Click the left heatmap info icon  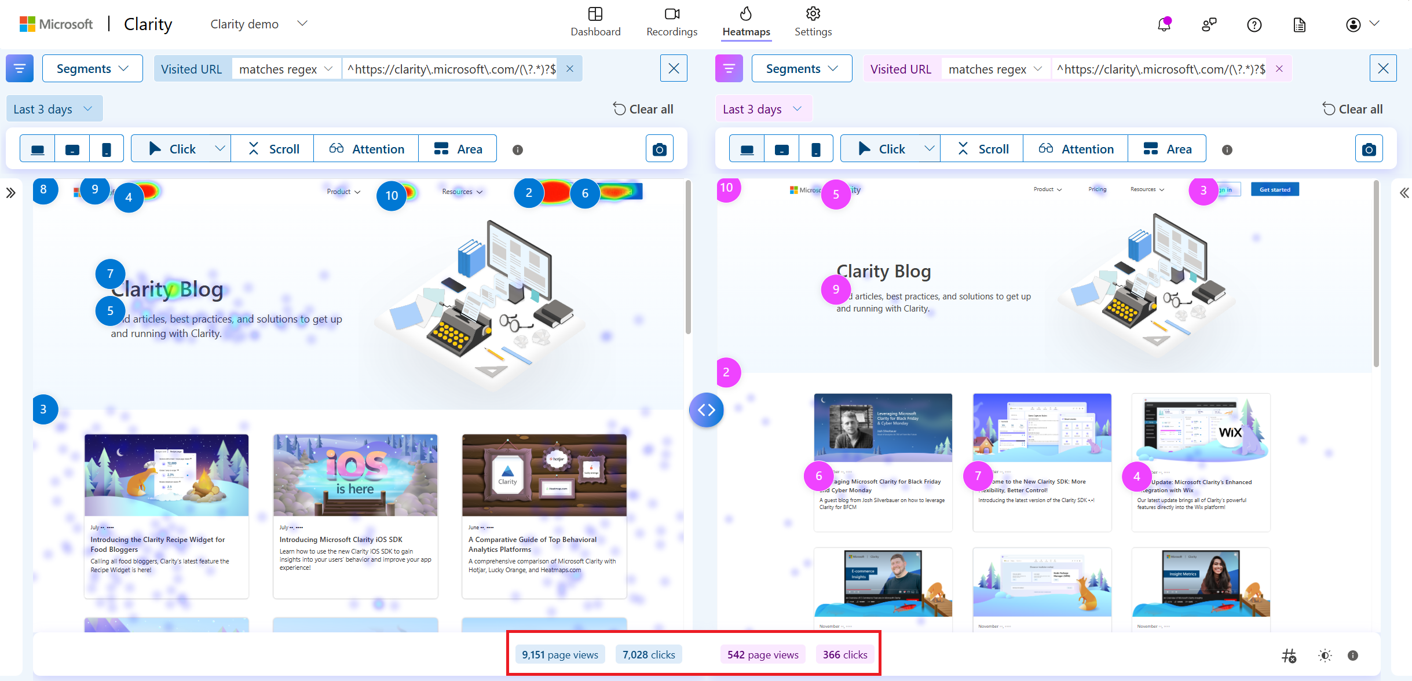point(518,149)
